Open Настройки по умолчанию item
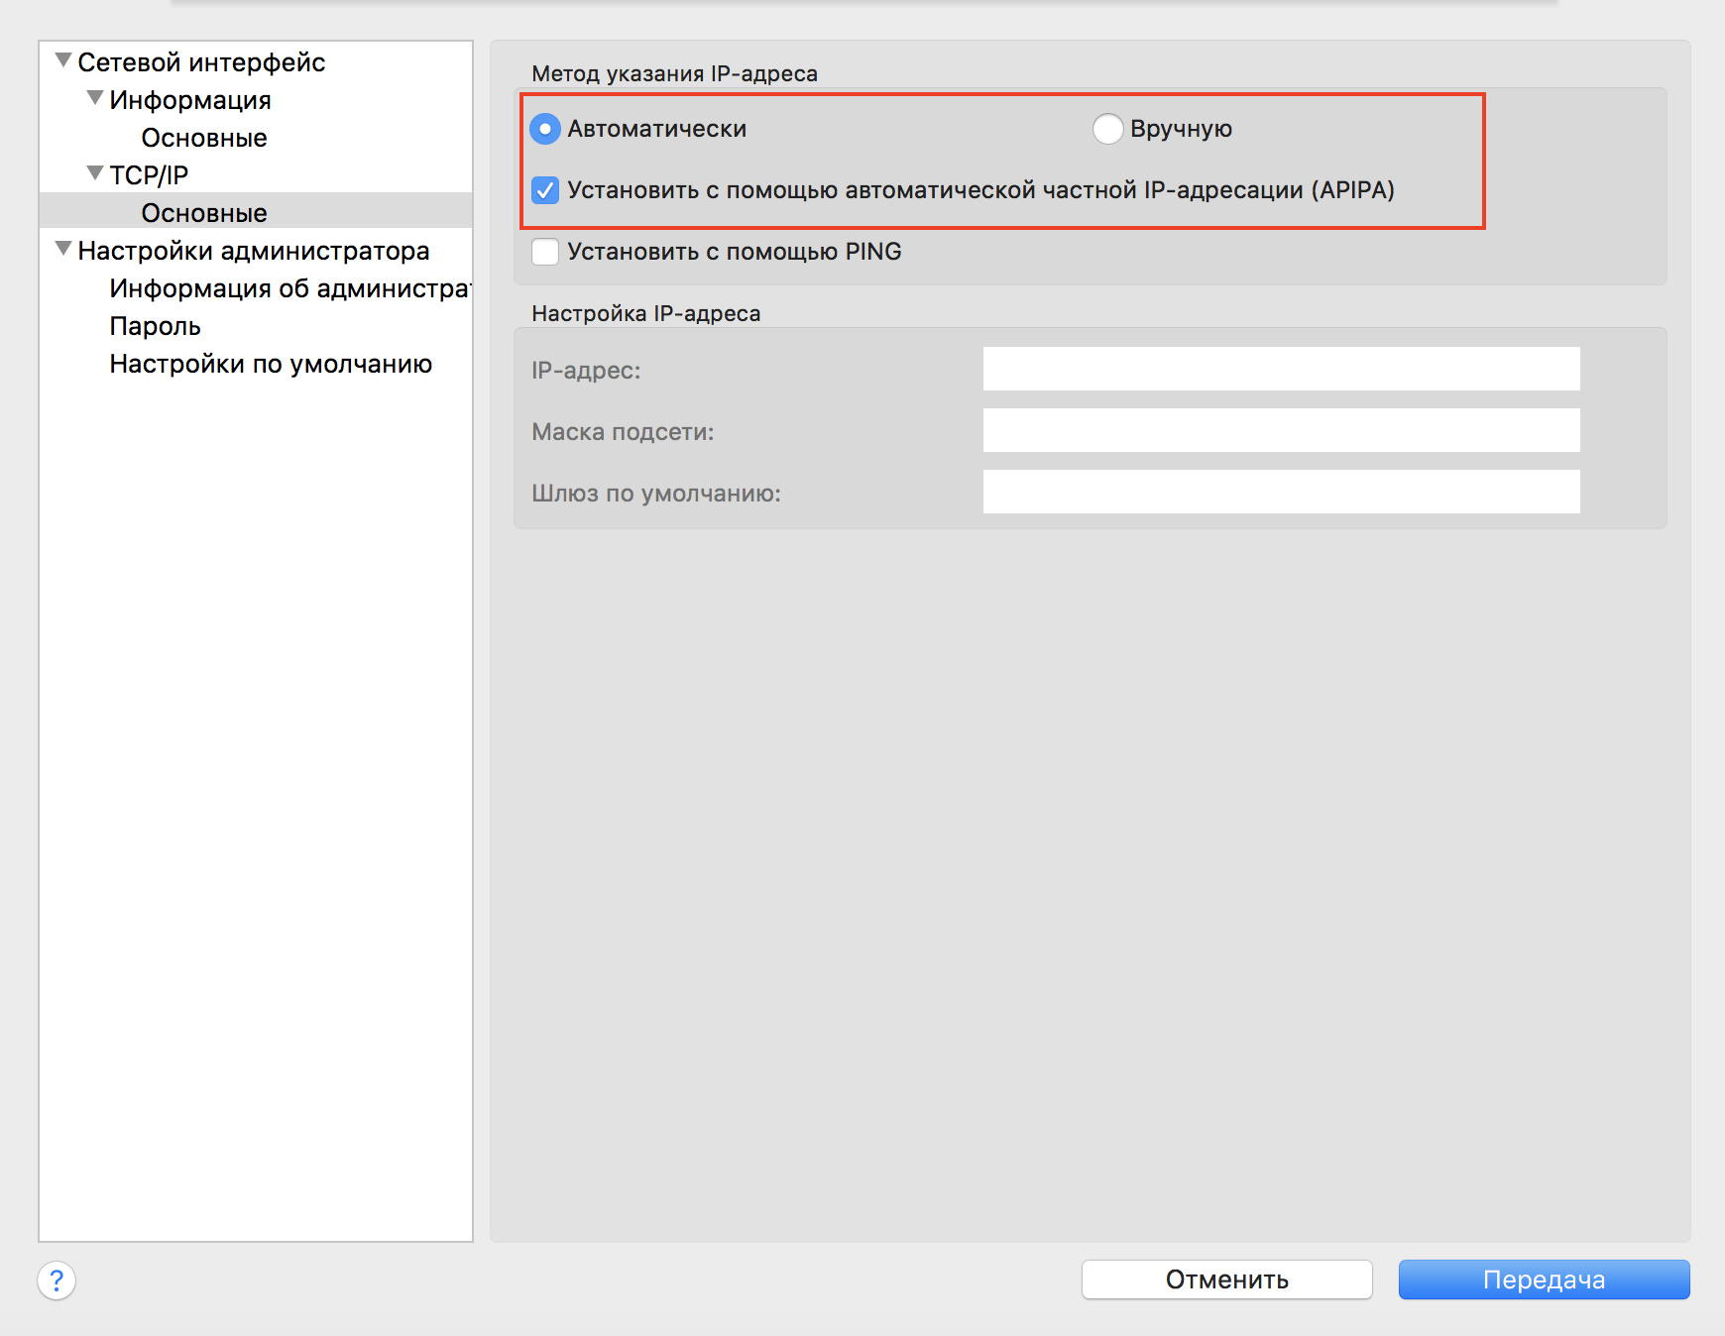Screen dimensions: 1725x1336 [271, 364]
